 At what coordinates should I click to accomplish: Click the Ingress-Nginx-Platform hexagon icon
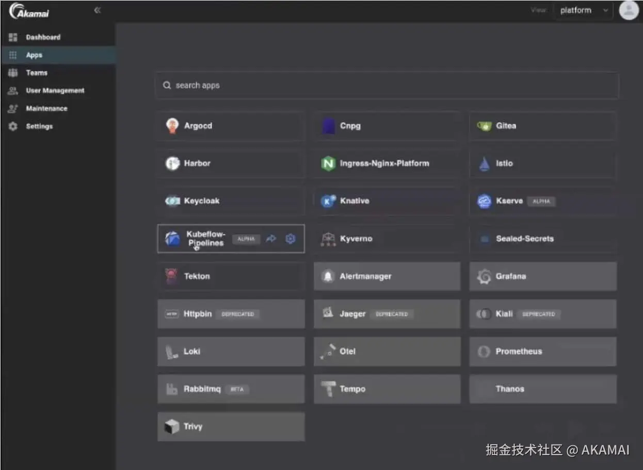click(328, 163)
